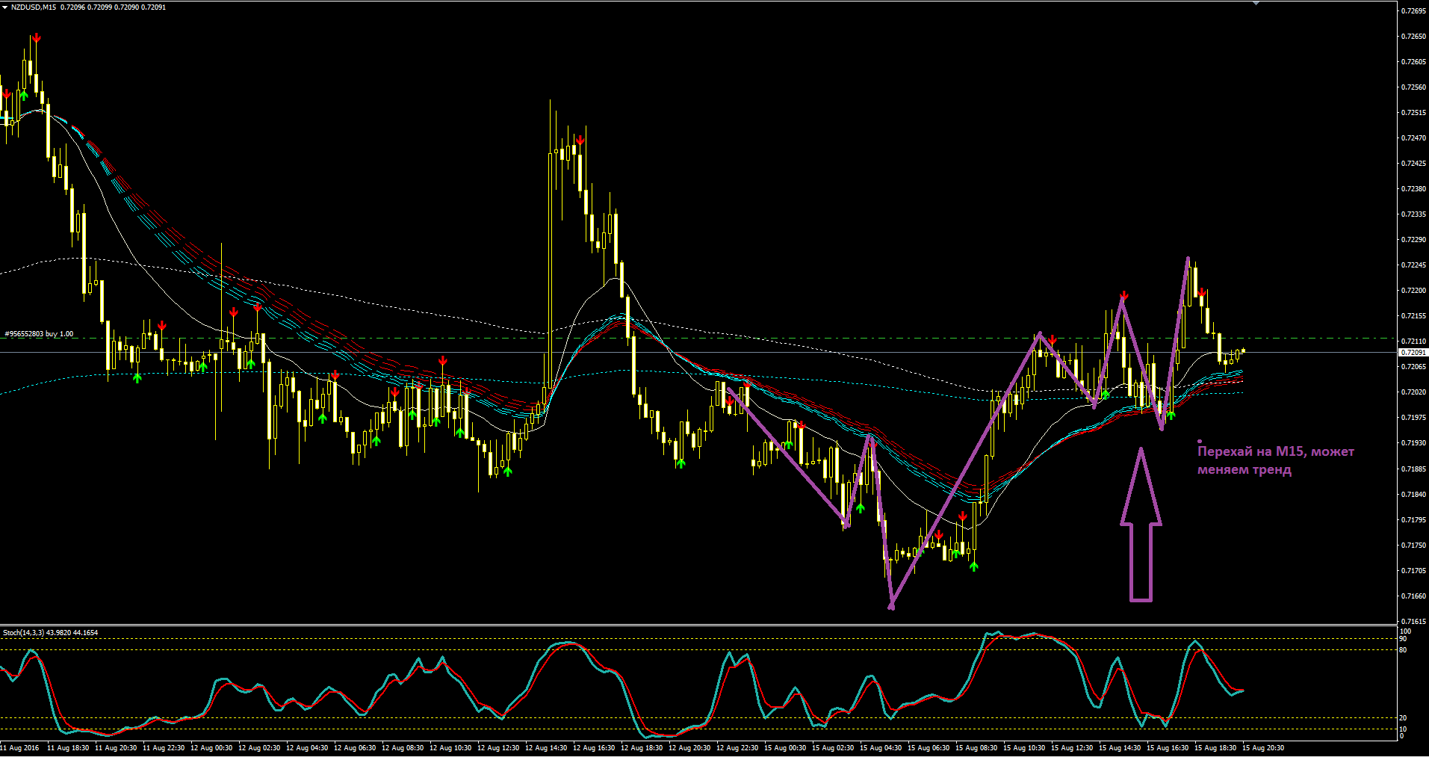Select the red sell arrow above the highest candle
1429x757 pixels.
point(36,37)
